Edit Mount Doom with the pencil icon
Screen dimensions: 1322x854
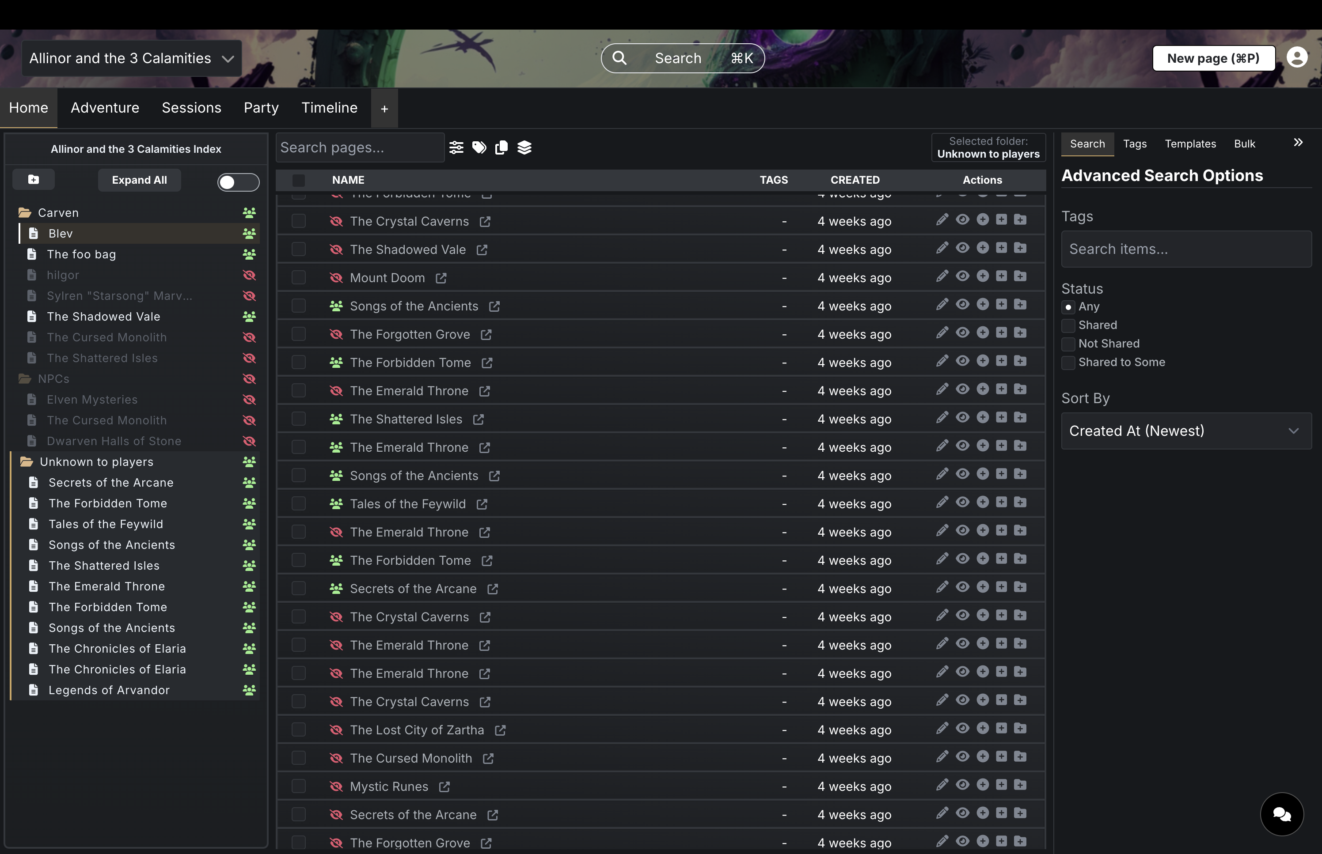tap(942, 277)
